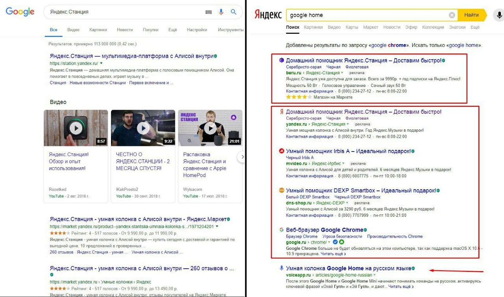
Task: Expand menu arrow next to beru.ru Яндекс-Станция
Action: point(342,73)
